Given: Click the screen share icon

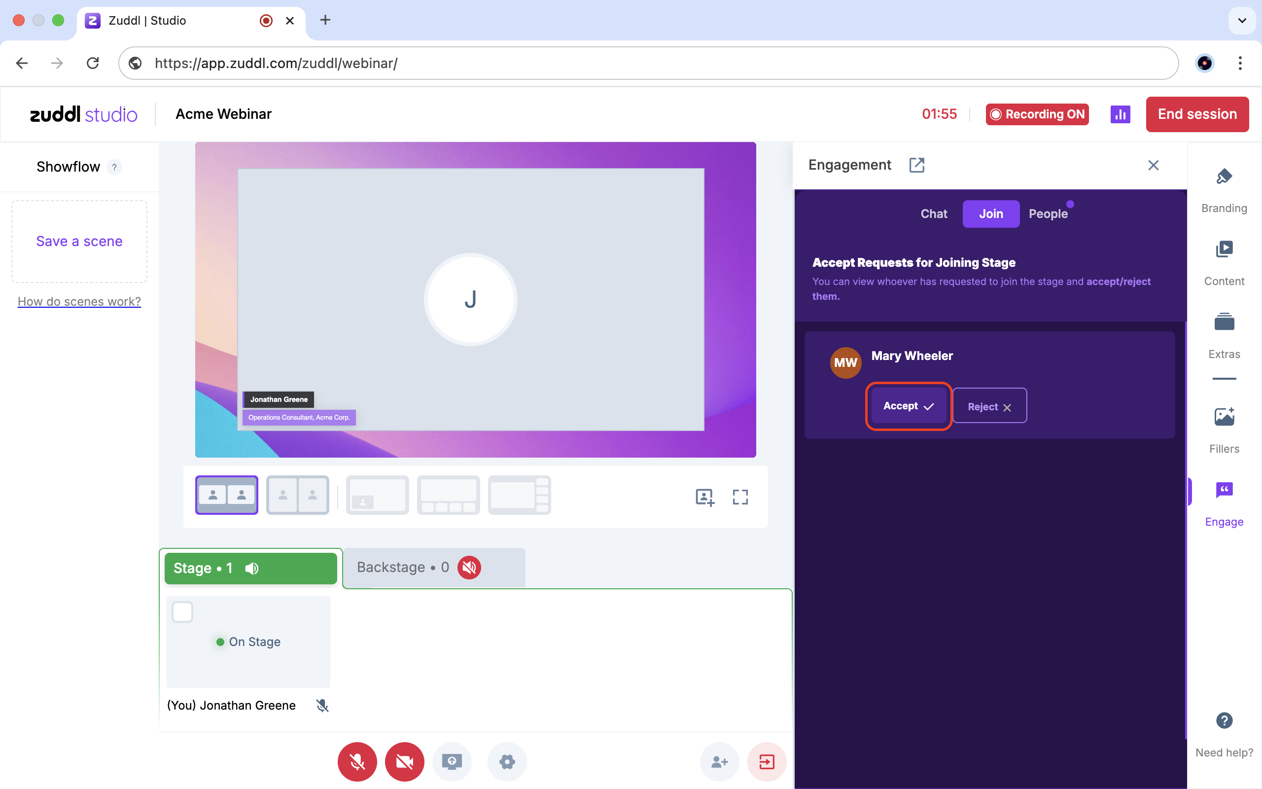Looking at the screenshot, I should (x=452, y=761).
